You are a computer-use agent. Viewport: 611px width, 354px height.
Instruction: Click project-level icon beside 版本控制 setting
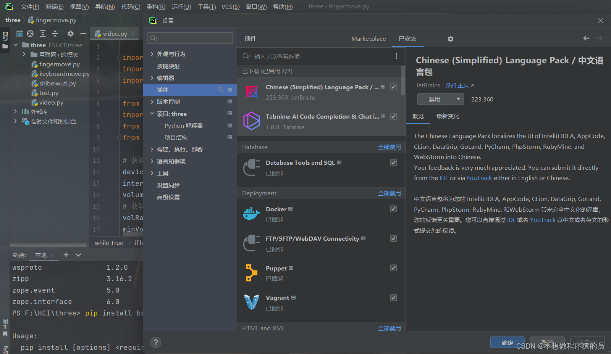click(x=230, y=101)
